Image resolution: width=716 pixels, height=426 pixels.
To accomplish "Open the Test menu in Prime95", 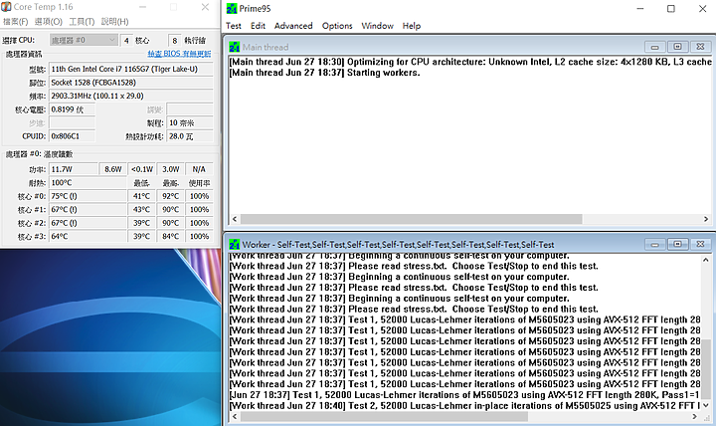I will click(234, 26).
